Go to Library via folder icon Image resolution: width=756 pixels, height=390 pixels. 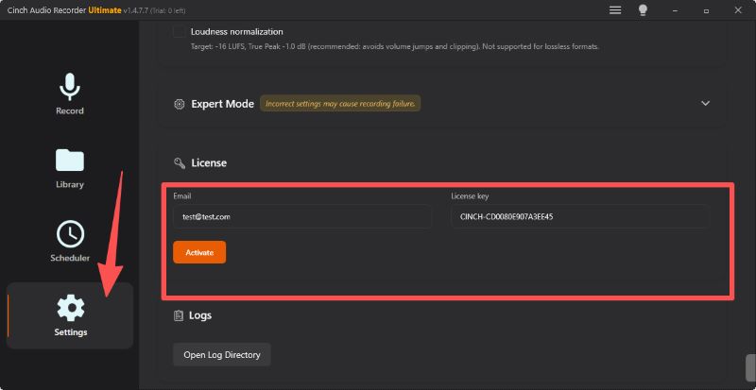click(70, 161)
